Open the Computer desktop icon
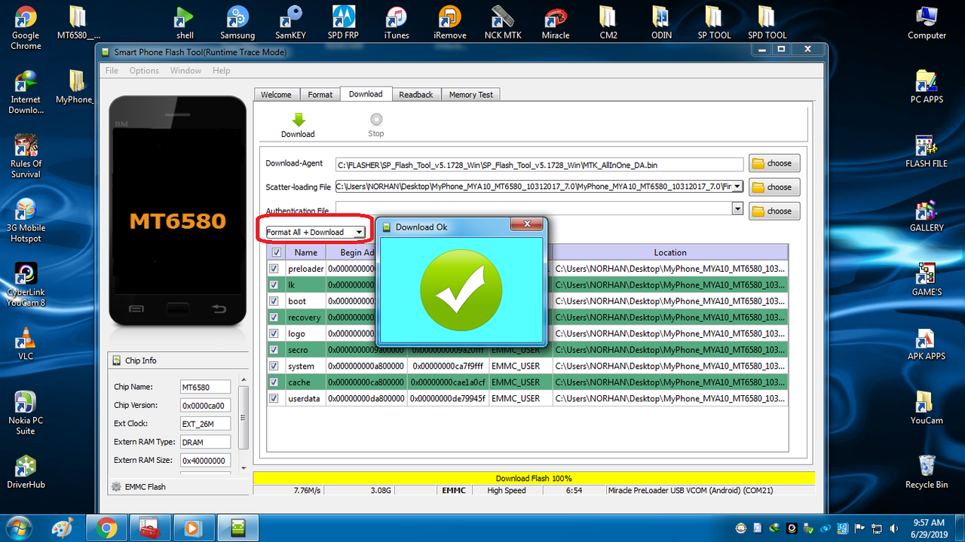The width and height of the screenshot is (965, 542). pos(927,23)
